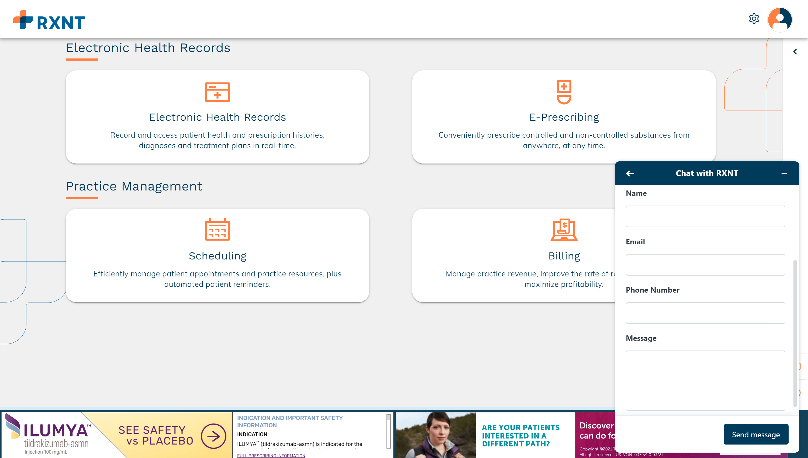Click 'Record and access patient health' description text
The width and height of the screenshot is (808, 458).
click(217, 140)
